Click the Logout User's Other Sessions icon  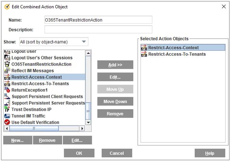point(7,58)
